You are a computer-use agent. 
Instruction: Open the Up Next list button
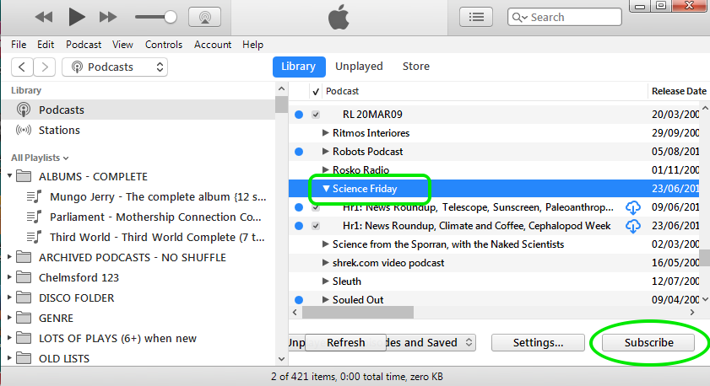tap(476, 17)
